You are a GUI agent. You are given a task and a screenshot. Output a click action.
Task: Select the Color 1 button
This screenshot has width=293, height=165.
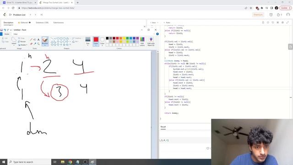(x=96, y=42)
